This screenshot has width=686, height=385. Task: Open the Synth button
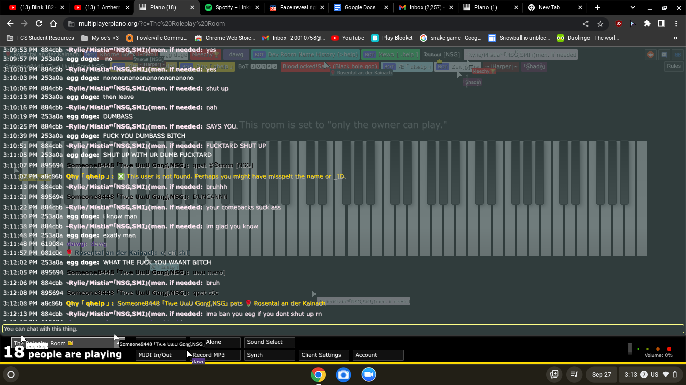[x=269, y=355]
